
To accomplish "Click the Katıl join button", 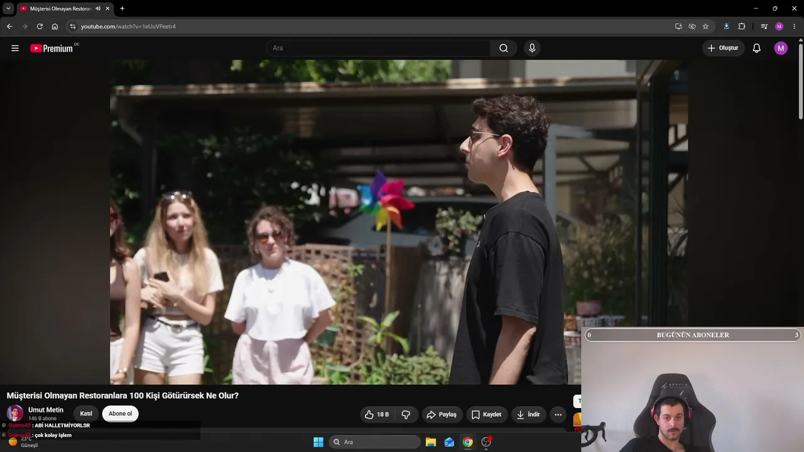I will tap(86, 414).
